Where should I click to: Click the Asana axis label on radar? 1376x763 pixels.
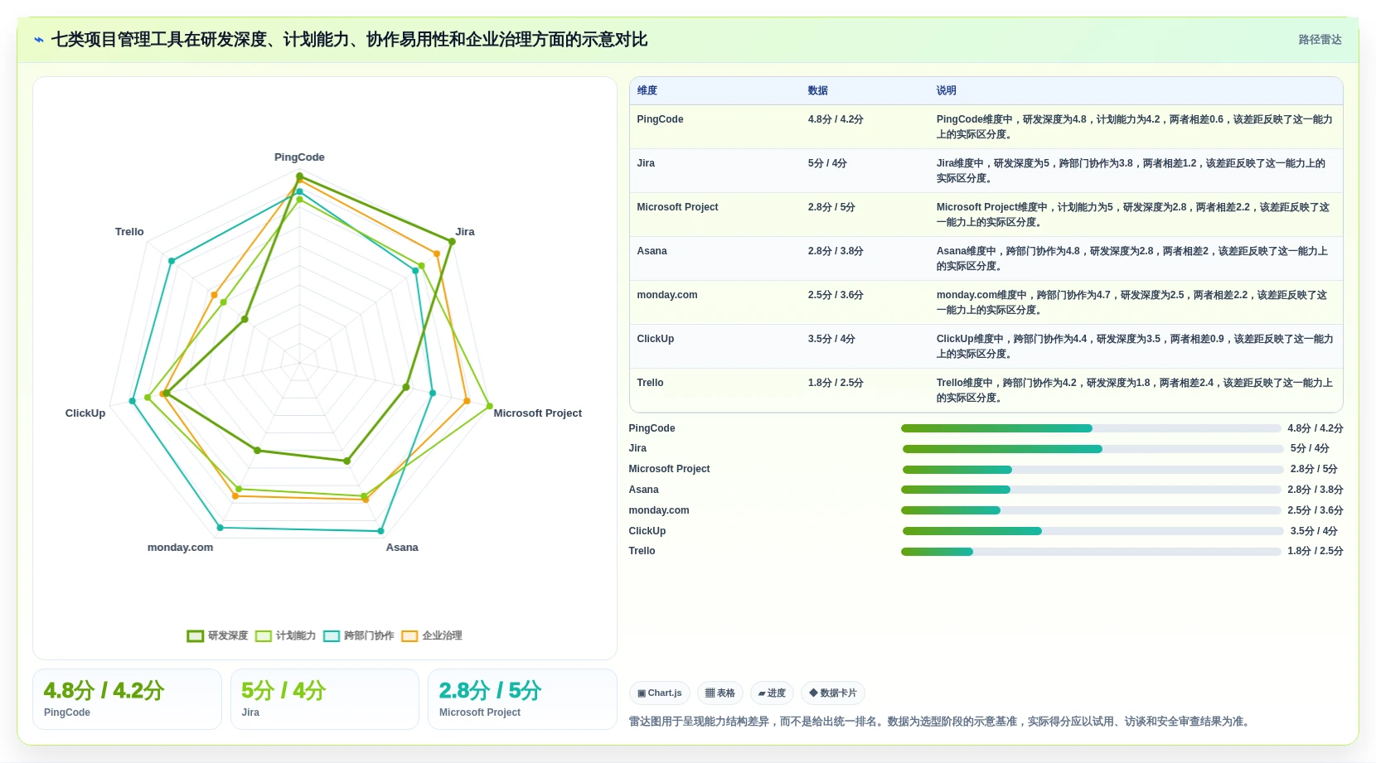tap(402, 548)
